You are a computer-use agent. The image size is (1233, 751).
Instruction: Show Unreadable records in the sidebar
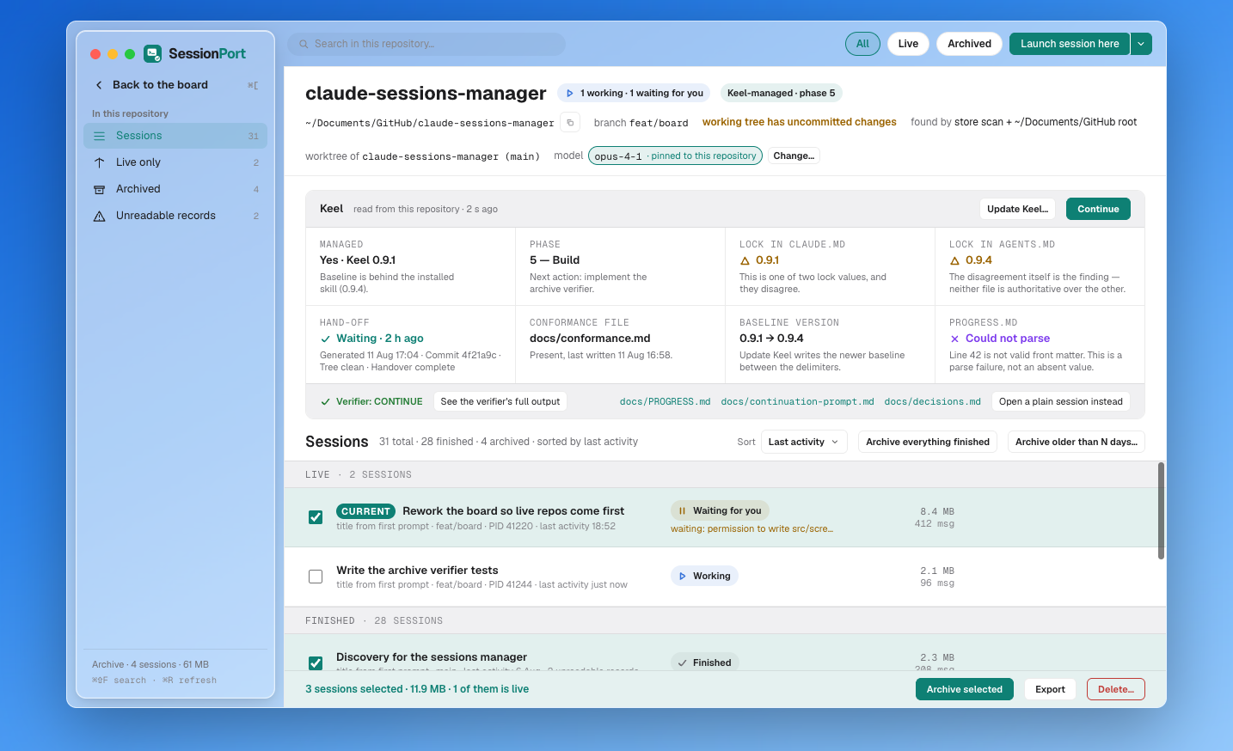pos(175,216)
